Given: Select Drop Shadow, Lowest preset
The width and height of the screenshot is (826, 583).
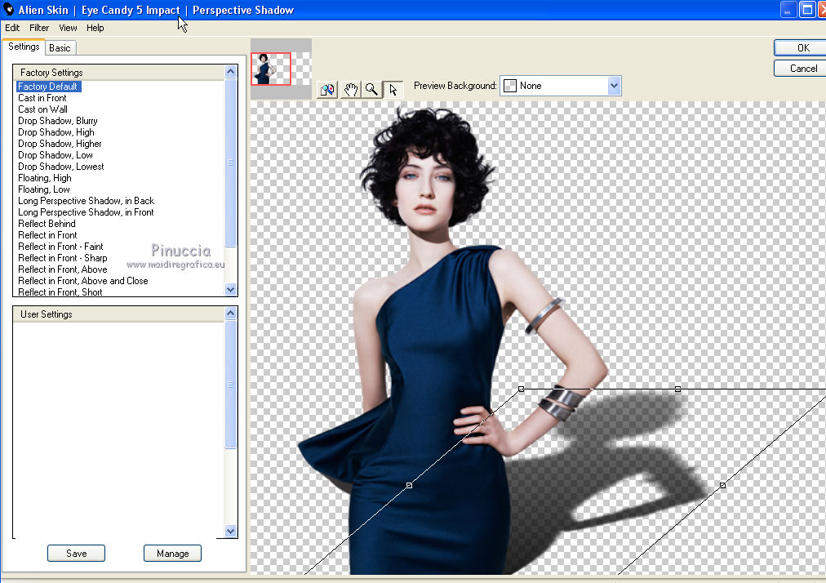Looking at the screenshot, I should 61,167.
